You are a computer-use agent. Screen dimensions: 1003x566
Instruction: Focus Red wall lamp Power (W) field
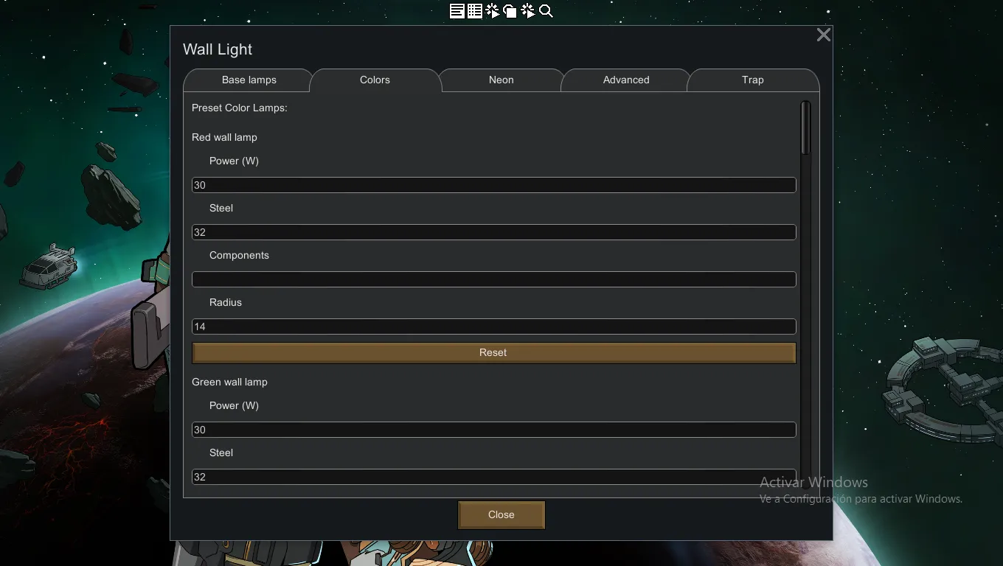pyautogui.click(x=494, y=185)
